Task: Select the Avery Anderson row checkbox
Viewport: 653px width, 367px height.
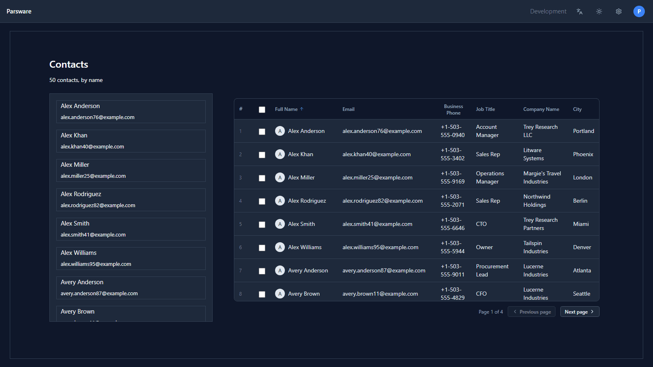Action: (262, 271)
